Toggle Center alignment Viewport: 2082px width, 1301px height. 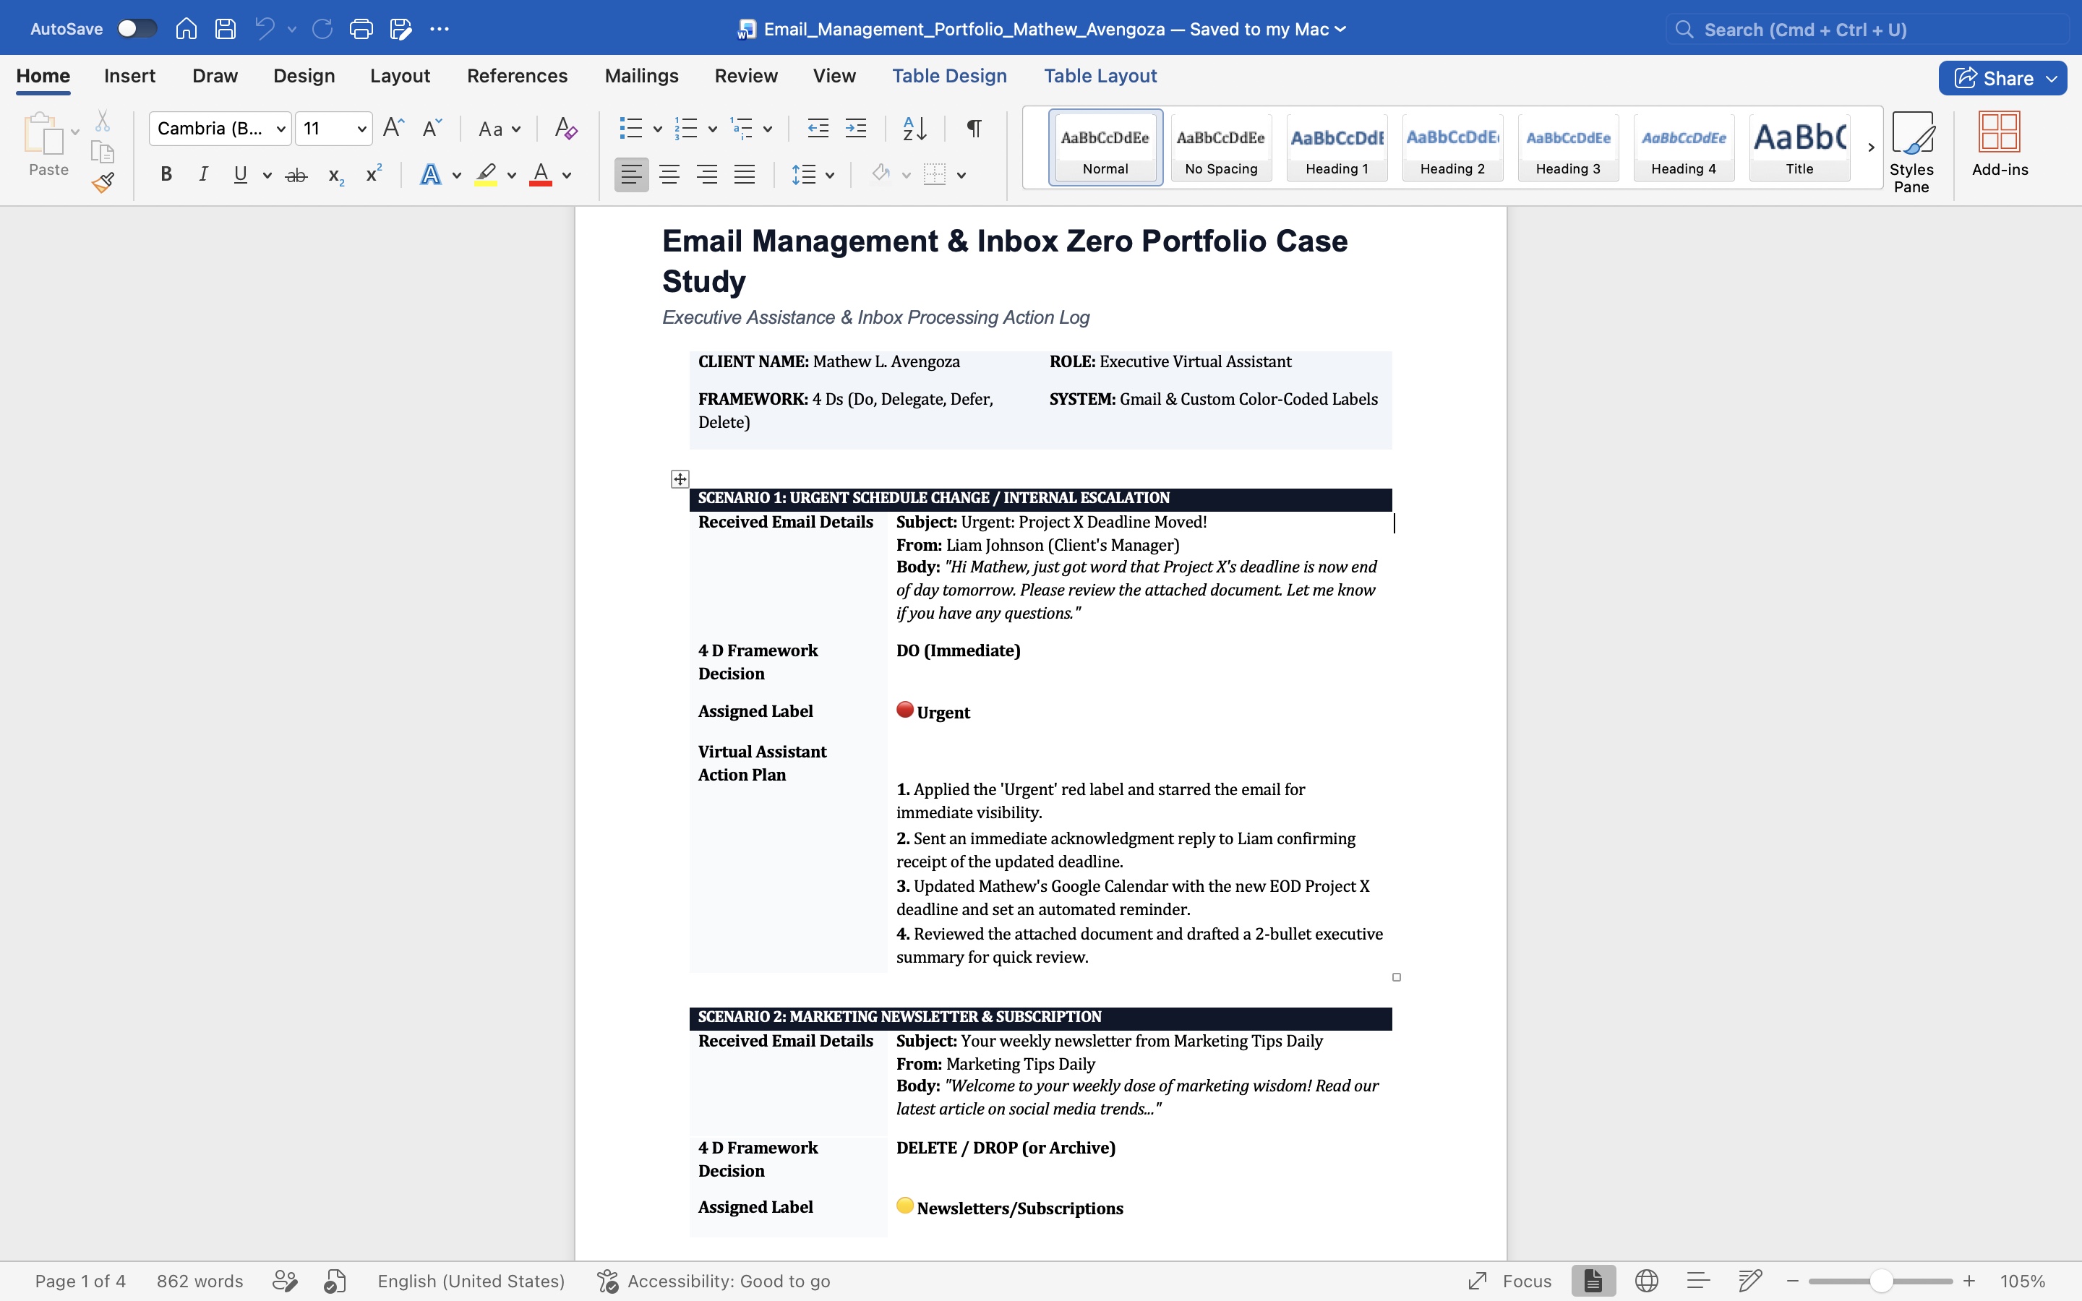click(x=669, y=175)
